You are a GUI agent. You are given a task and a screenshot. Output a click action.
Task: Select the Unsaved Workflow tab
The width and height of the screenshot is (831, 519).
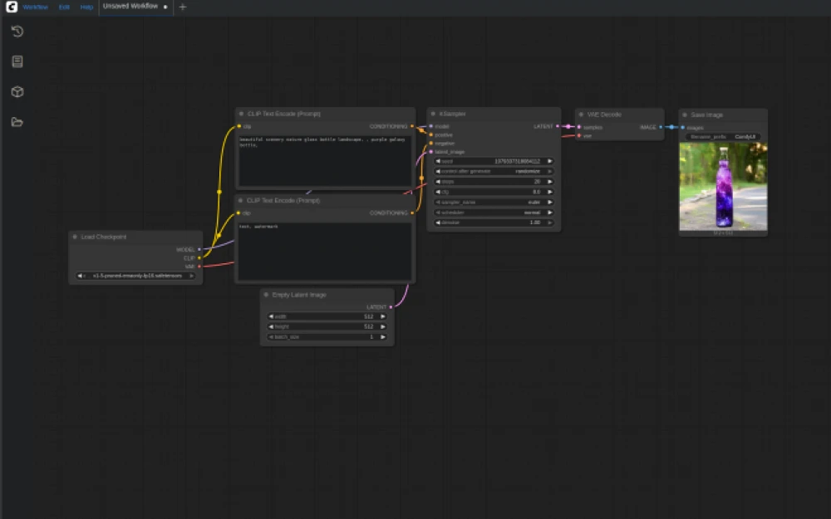(x=129, y=7)
